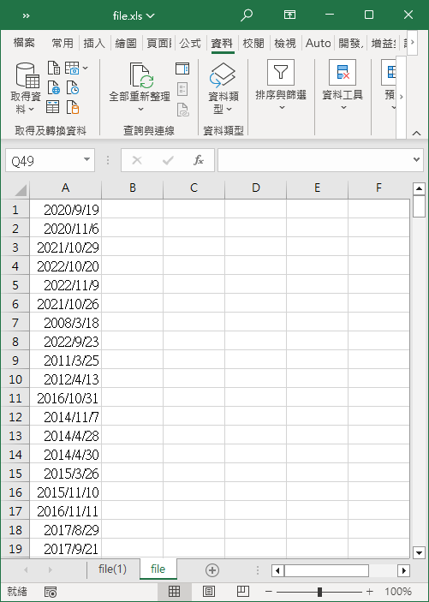The image size is (429, 602).
Task: Open the From Picture dropdown arrow
Action: pyautogui.click(x=86, y=68)
